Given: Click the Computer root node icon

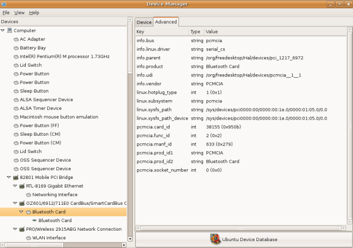Looking at the screenshot, I should click(10, 30).
